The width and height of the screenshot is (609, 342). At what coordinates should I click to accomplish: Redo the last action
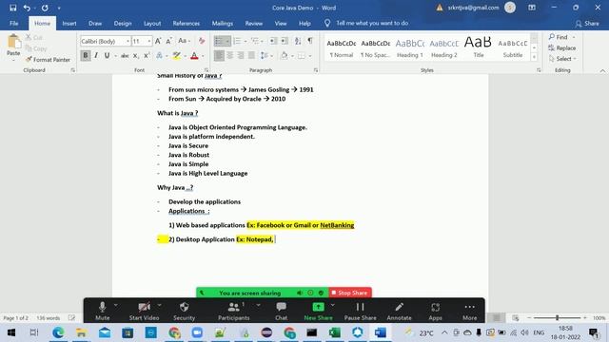tap(45, 8)
